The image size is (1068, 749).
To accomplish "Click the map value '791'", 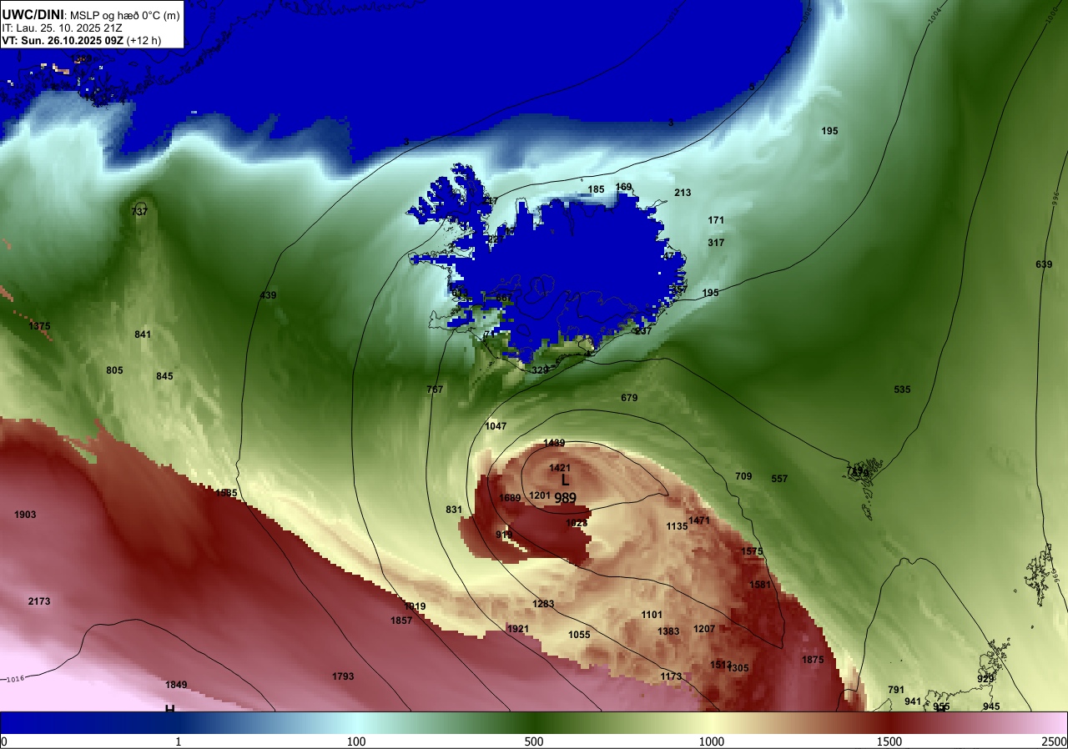I will [896, 690].
